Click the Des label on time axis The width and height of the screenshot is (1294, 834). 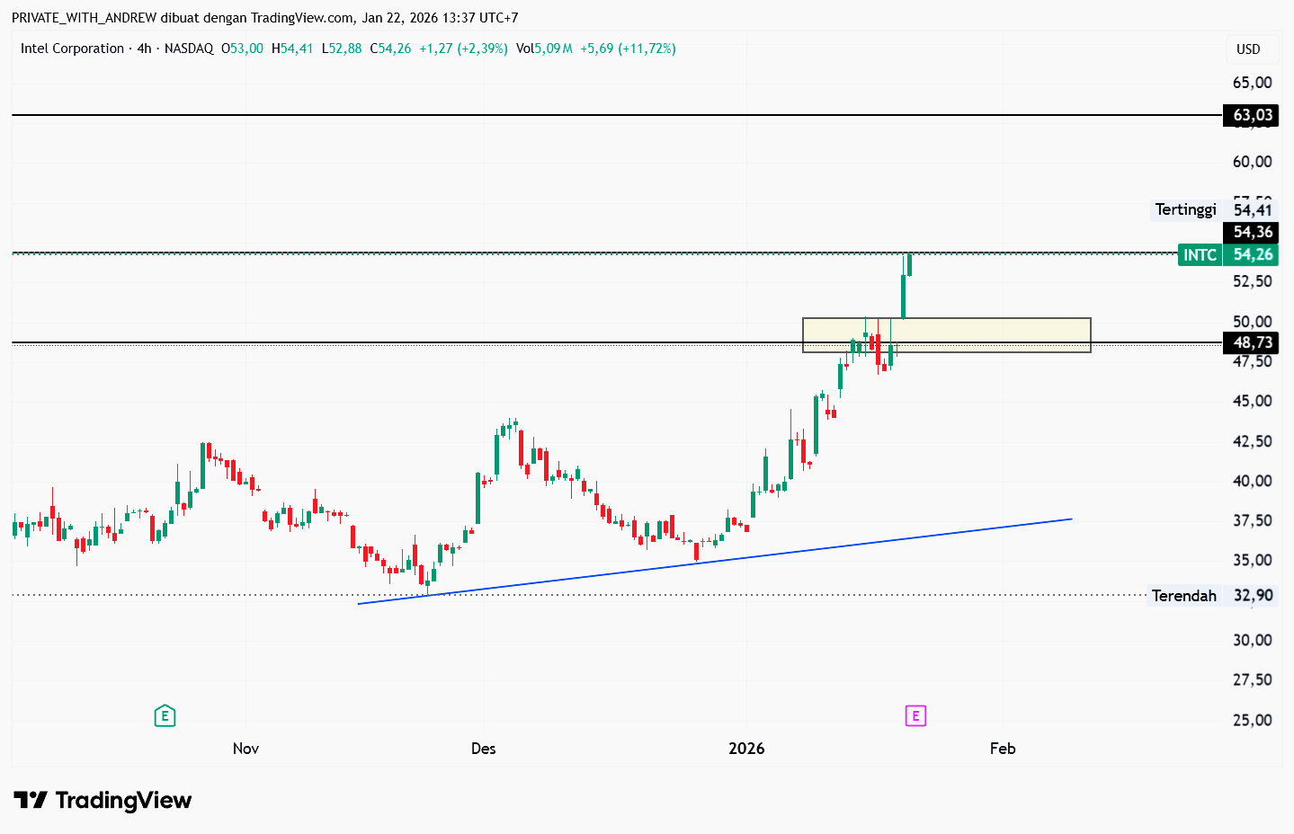click(483, 749)
